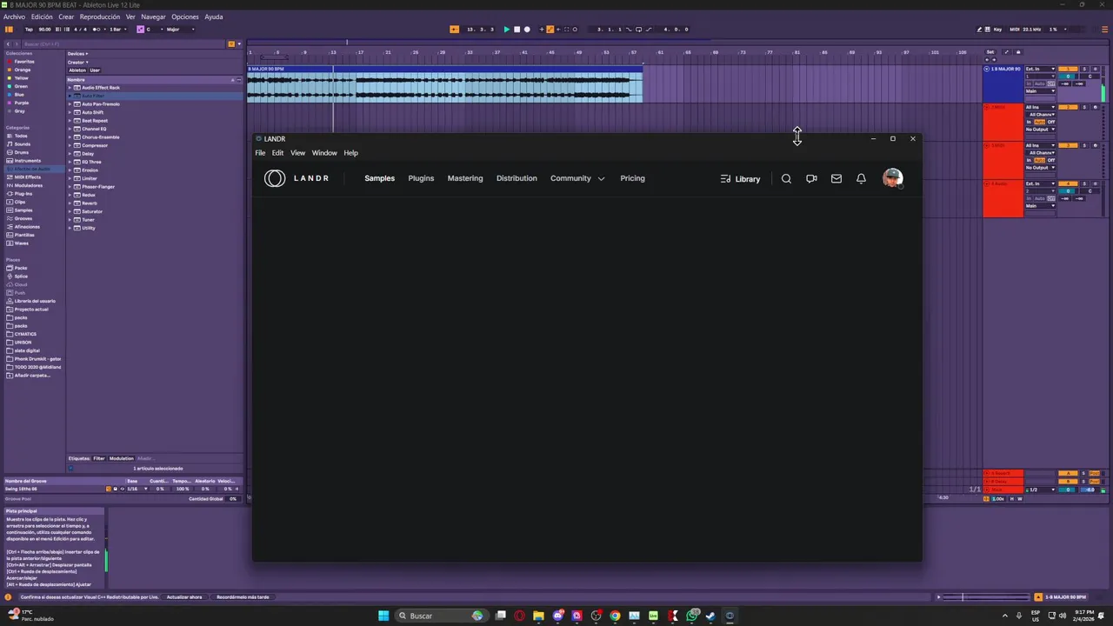Click the Ableton browser search field
1113x626 pixels.
[x=122, y=43]
